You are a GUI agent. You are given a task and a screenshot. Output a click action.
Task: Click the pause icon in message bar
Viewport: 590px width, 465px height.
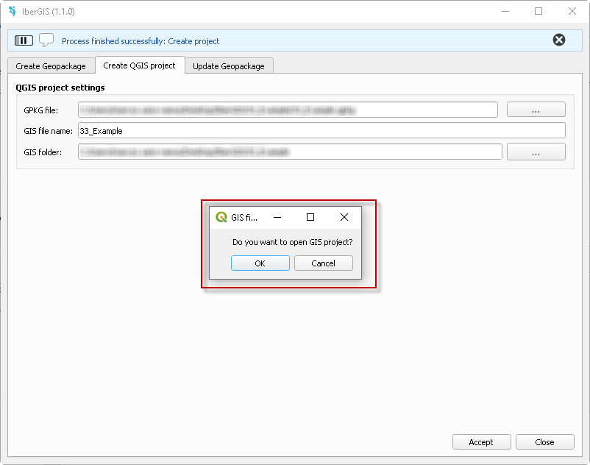point(24,40)
